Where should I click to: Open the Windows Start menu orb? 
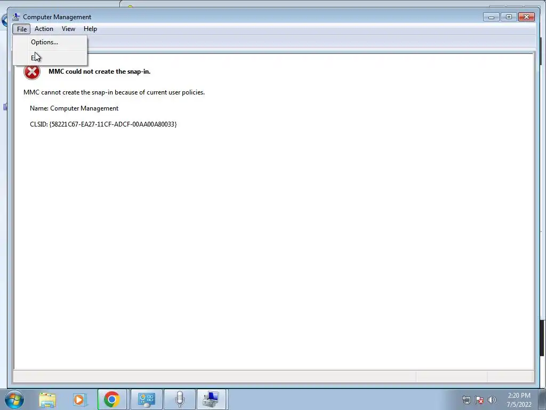pos(14,399)
